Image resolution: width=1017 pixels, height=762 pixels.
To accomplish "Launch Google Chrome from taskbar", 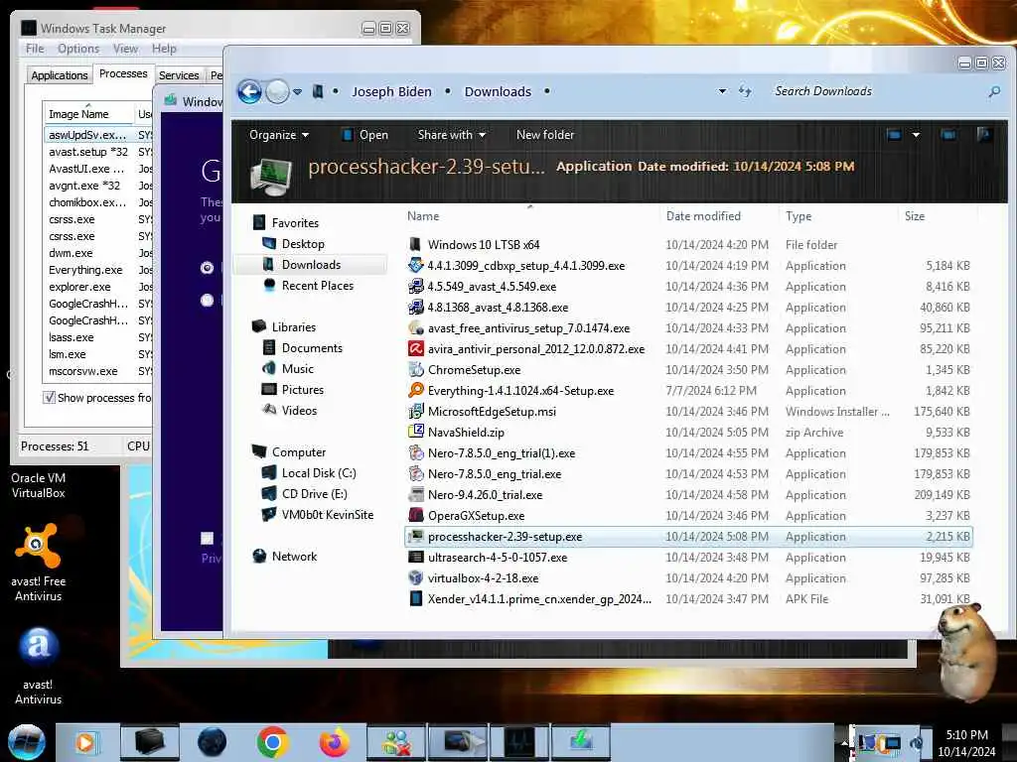I will coord(272,742).
